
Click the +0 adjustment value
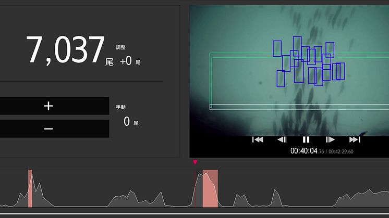(x=126, y=61)
